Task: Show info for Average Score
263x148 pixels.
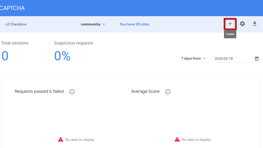Action: 168,92
